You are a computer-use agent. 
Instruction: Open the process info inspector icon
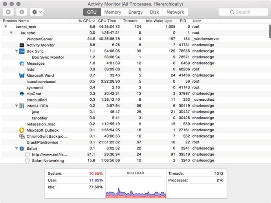coord(22,12)
